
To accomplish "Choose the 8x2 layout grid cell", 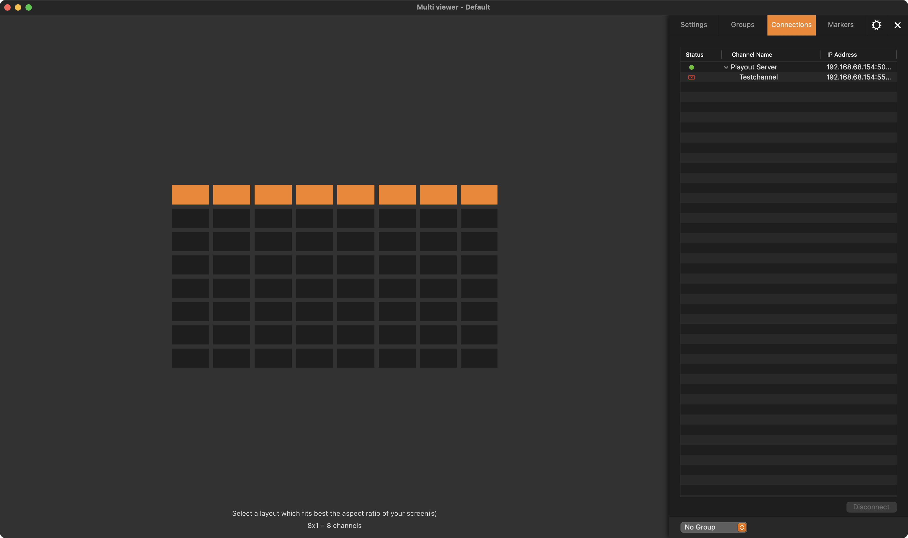I will tap(479, 218).
